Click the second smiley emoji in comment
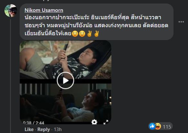The image size is (188, 133). [82, 34]
